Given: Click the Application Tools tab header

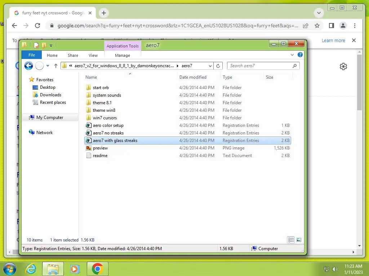Looking at the screenshot, I should tap(123, 46).
